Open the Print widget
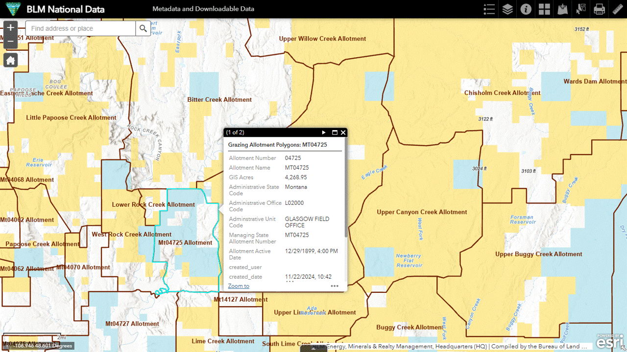 599,9
